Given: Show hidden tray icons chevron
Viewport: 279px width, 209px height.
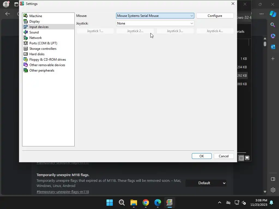Looking at the screenshot, I should (220, 202).
